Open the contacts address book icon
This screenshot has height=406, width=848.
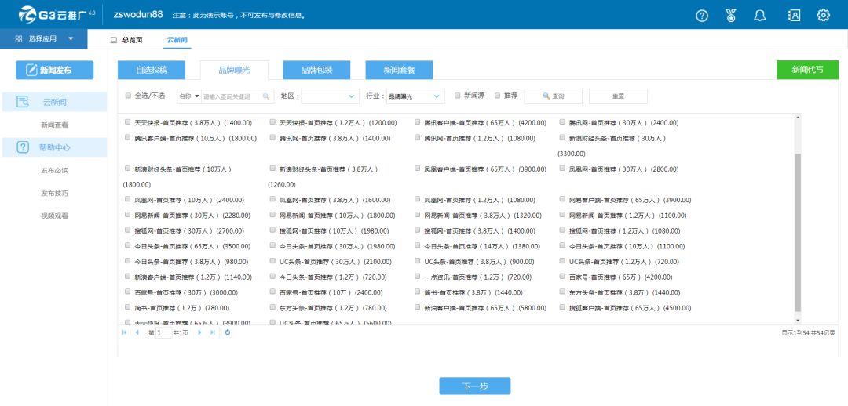click(795, 15)
